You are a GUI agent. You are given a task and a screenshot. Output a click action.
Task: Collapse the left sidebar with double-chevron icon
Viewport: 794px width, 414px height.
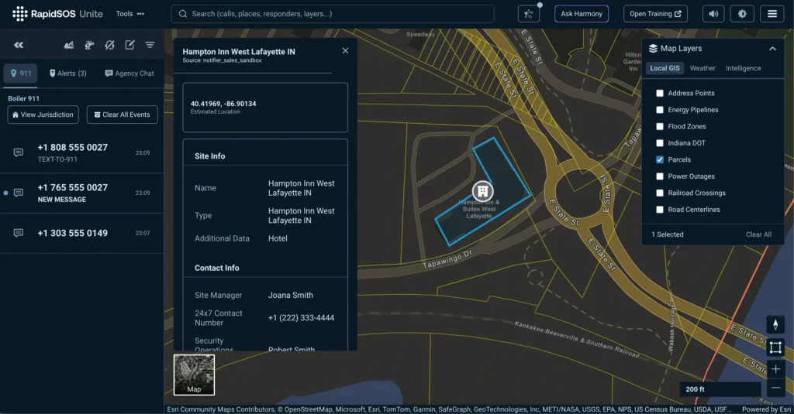tap(19, 45)
